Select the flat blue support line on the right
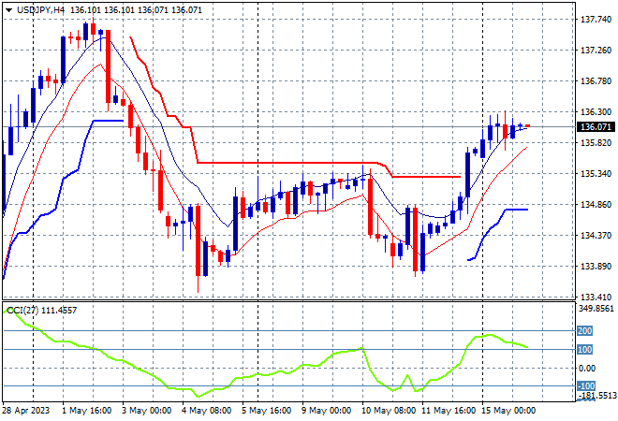The image size is (618, 421). point(517,210)
